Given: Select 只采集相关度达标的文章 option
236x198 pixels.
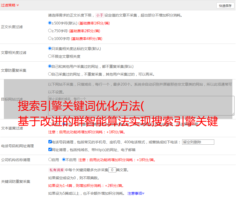Looking at the screenshot, I should click(50, 48).
